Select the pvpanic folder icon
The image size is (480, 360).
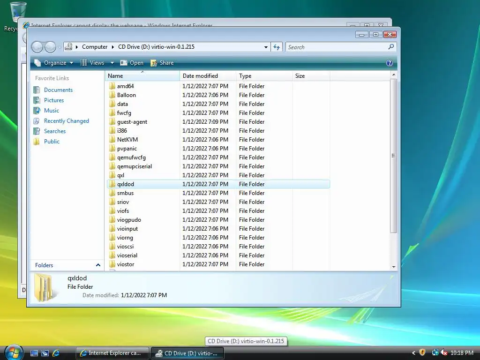pyautogui.click(x=112, y=148)
